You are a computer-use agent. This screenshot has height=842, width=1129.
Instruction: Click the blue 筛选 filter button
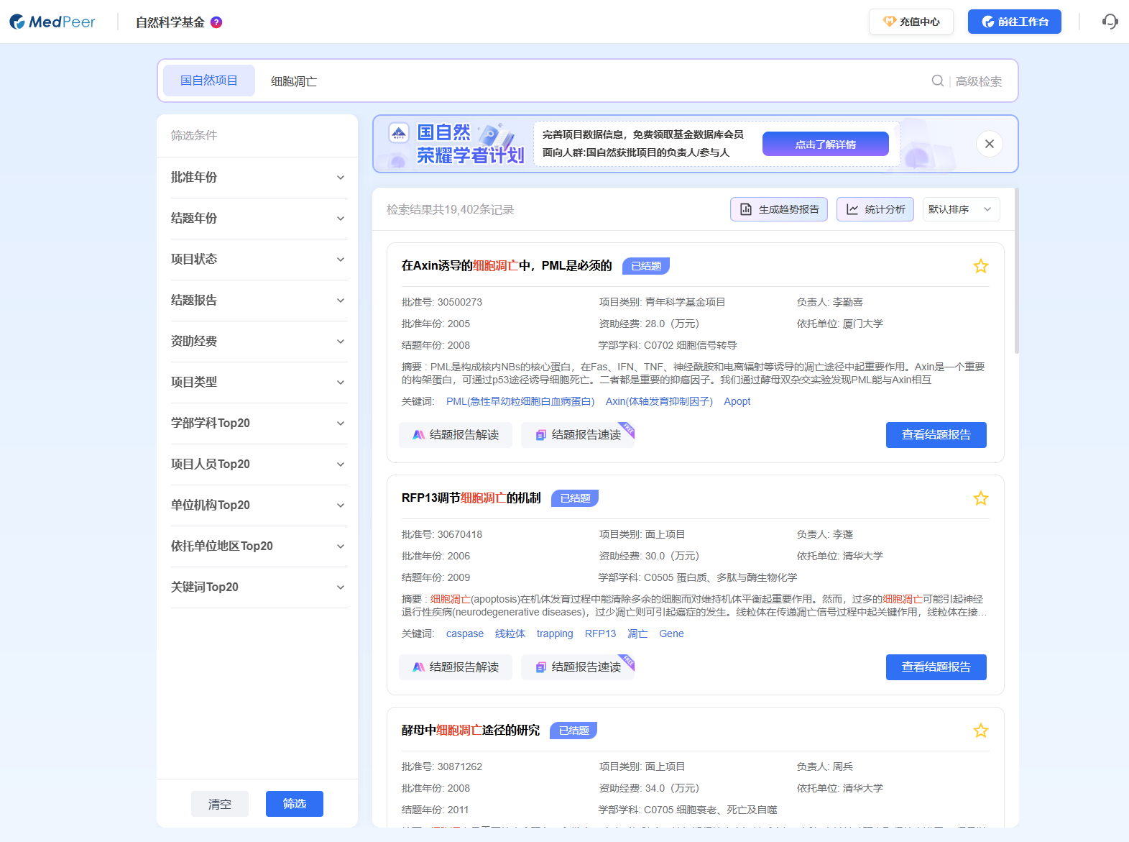(295, 804)
